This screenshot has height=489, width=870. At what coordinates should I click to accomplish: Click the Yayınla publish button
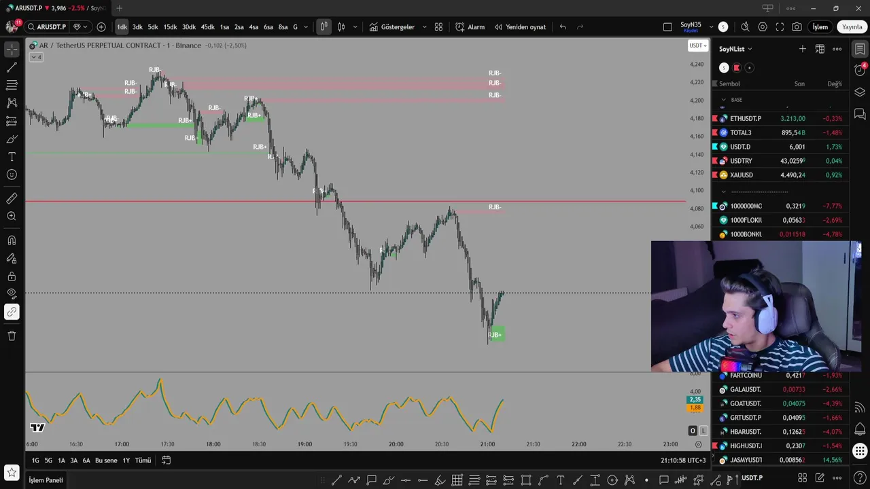[852, 27]
